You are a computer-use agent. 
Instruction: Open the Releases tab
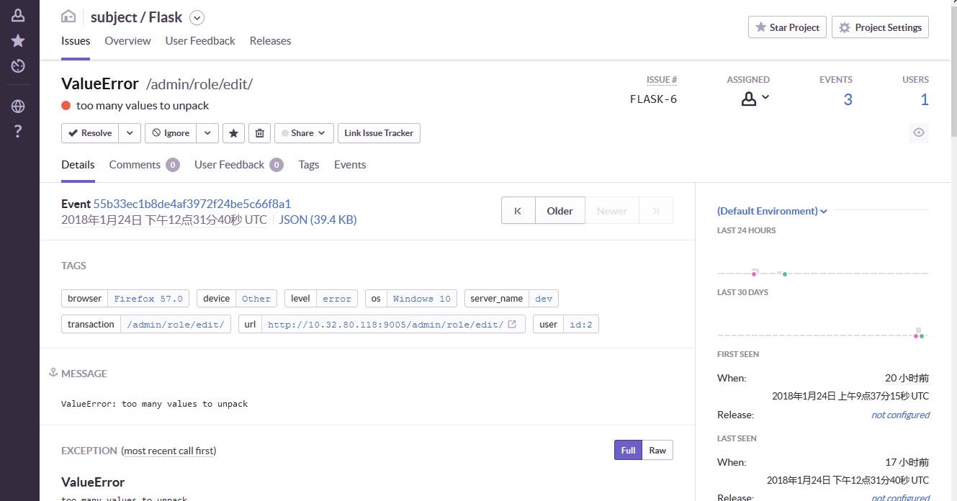pyautogui.click(x=270, y=41)
